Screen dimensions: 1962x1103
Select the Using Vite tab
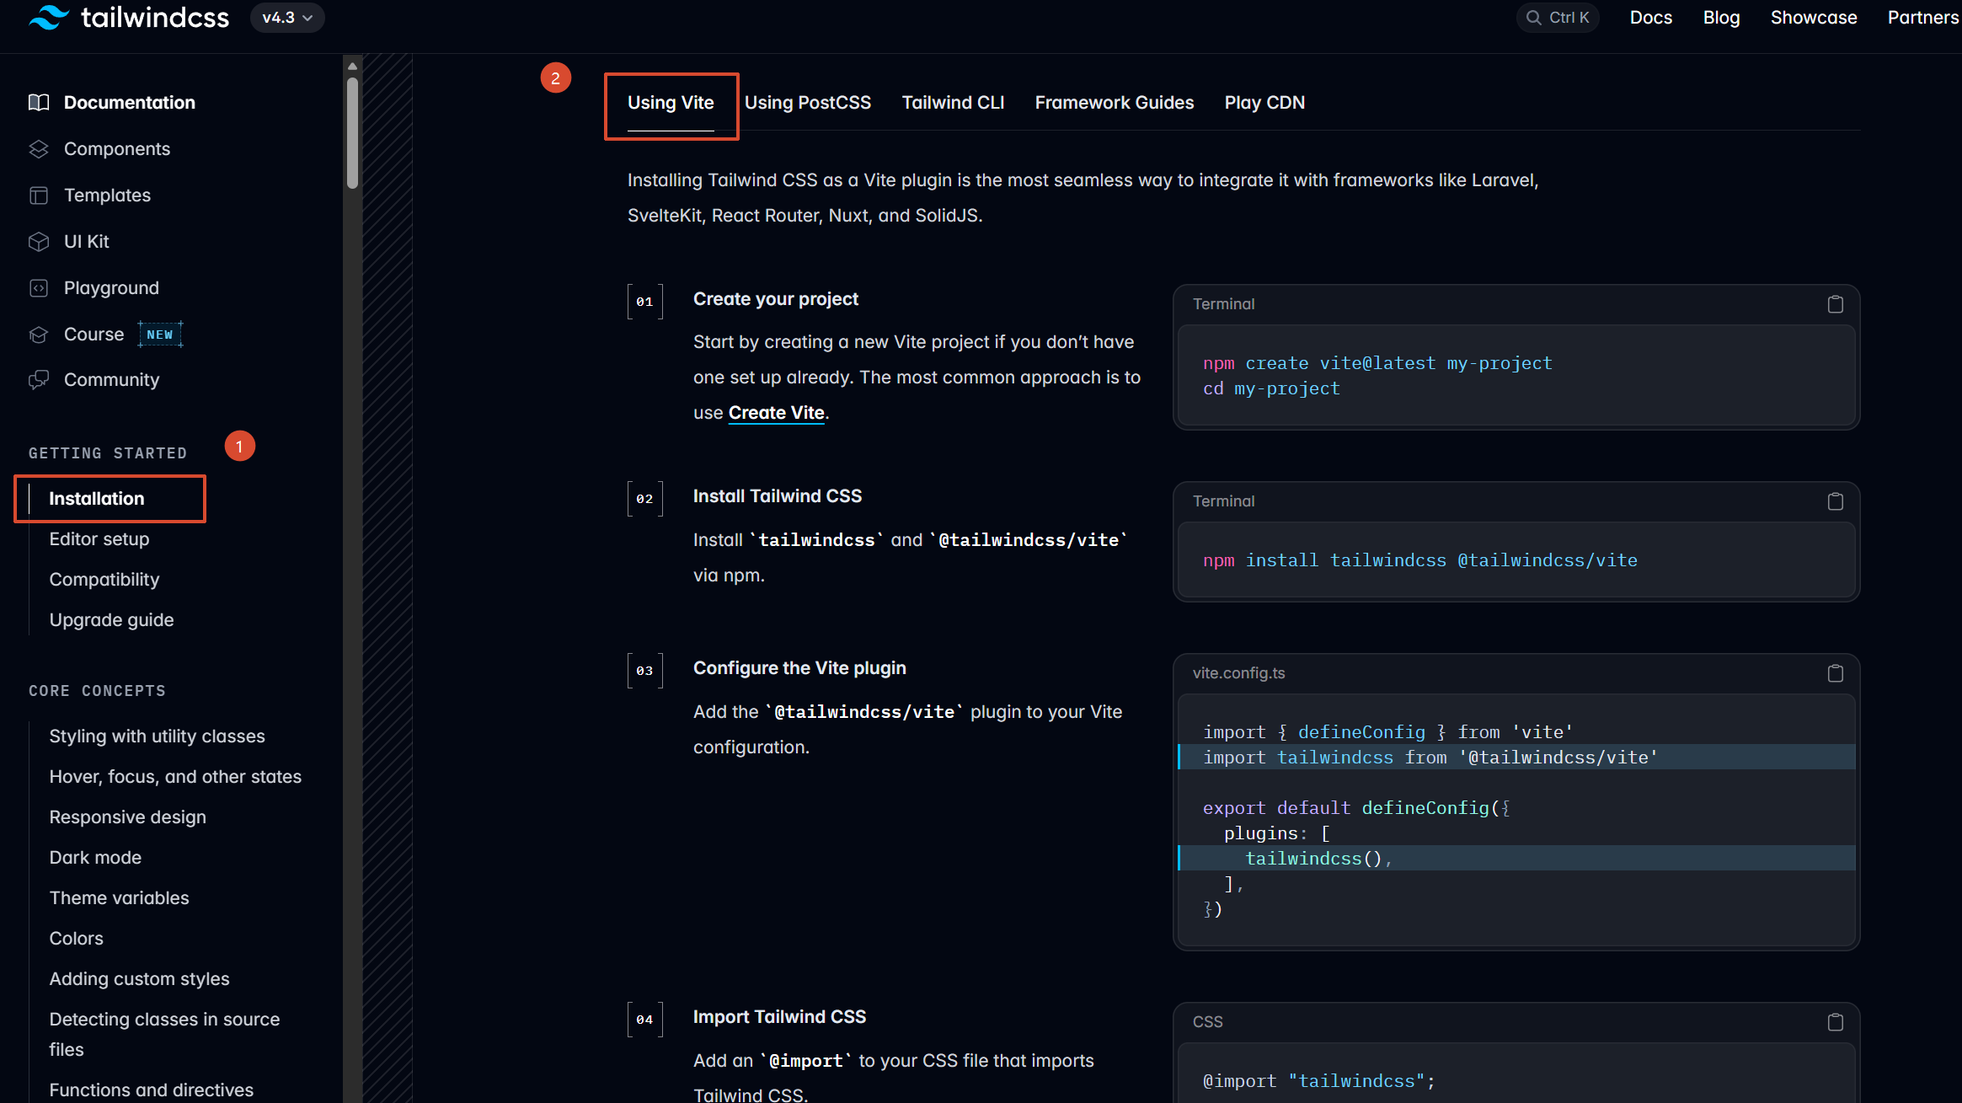671,103
